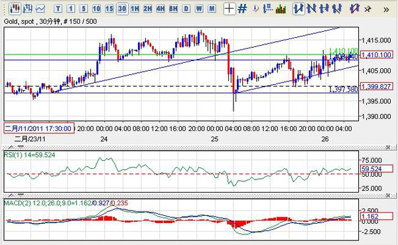This screenshot has height=245, width=398.
Task: Select the 1H timeframe button
Action: coord(135,9)
